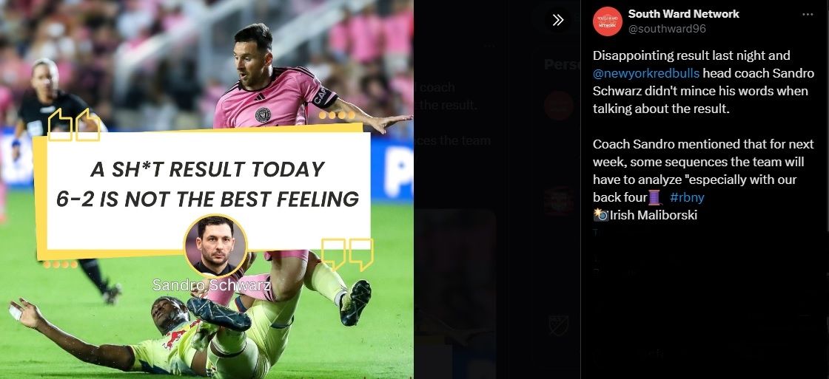Open South Ward Network's round profile avatar
The height and width of the screenshot is (379, 829).
click(607, 21)
